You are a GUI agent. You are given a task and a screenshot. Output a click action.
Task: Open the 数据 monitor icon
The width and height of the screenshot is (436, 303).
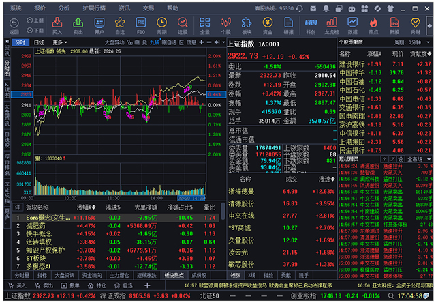[x=352, y=26]
